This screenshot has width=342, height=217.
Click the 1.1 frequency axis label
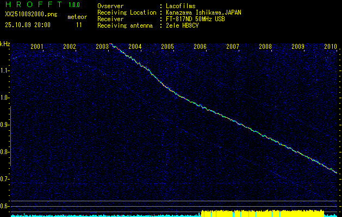pos(5,71)
